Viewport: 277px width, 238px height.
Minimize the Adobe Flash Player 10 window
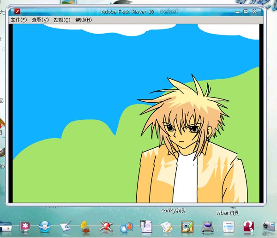coord(238,12)
